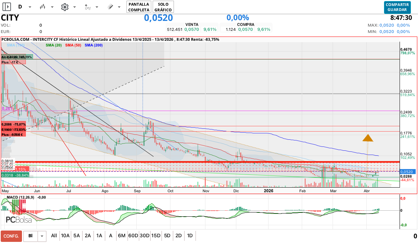Toggle the left sidebar panel icon

click(x=7, y=7)
